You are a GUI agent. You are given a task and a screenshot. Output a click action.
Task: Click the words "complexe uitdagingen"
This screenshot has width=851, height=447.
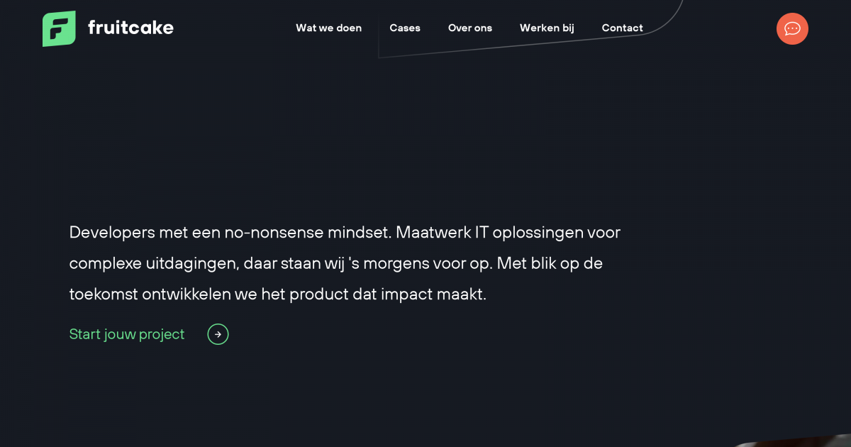pos(152,263)
